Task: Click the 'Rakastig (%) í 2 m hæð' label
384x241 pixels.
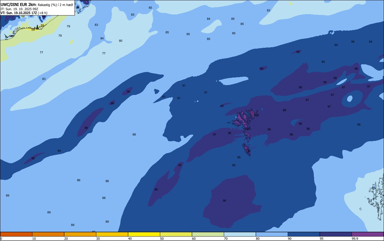Action: coord(55,5)
